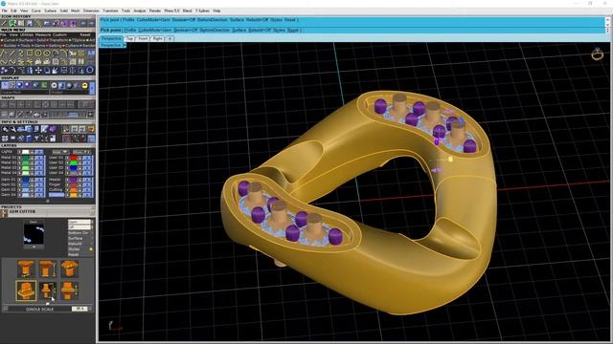Open the Off dropdown in Gem Cutter
The height and width of the screenshot is (344, 613).
(80, 227)
